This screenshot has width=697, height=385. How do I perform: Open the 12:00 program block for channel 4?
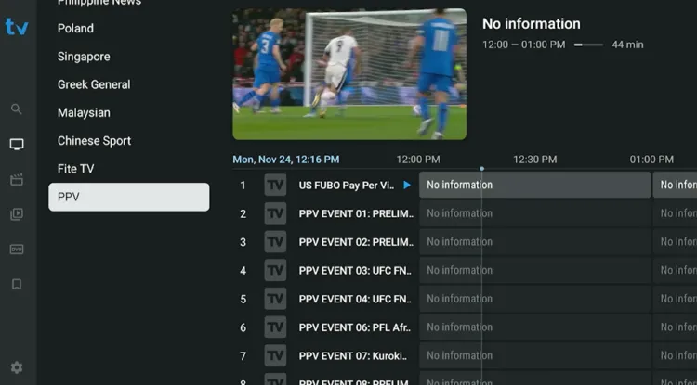click(534, 270)
